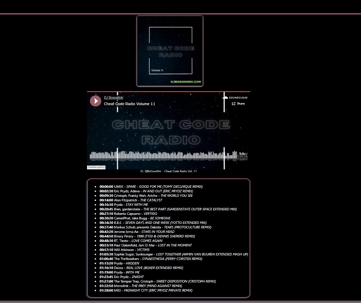Viewport: 361px width, 303px height.
Task: Select 00:16:30 Pryda Stay With Me row
Action: [x=124, y=205]
